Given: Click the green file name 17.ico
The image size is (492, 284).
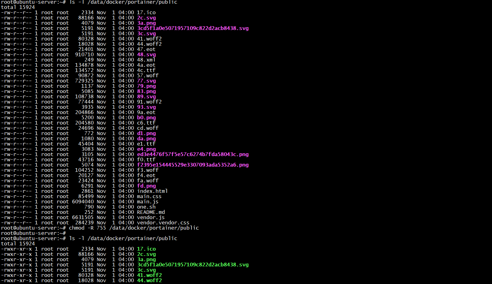Looking at the screenshot, I should (x=146, y=249).
